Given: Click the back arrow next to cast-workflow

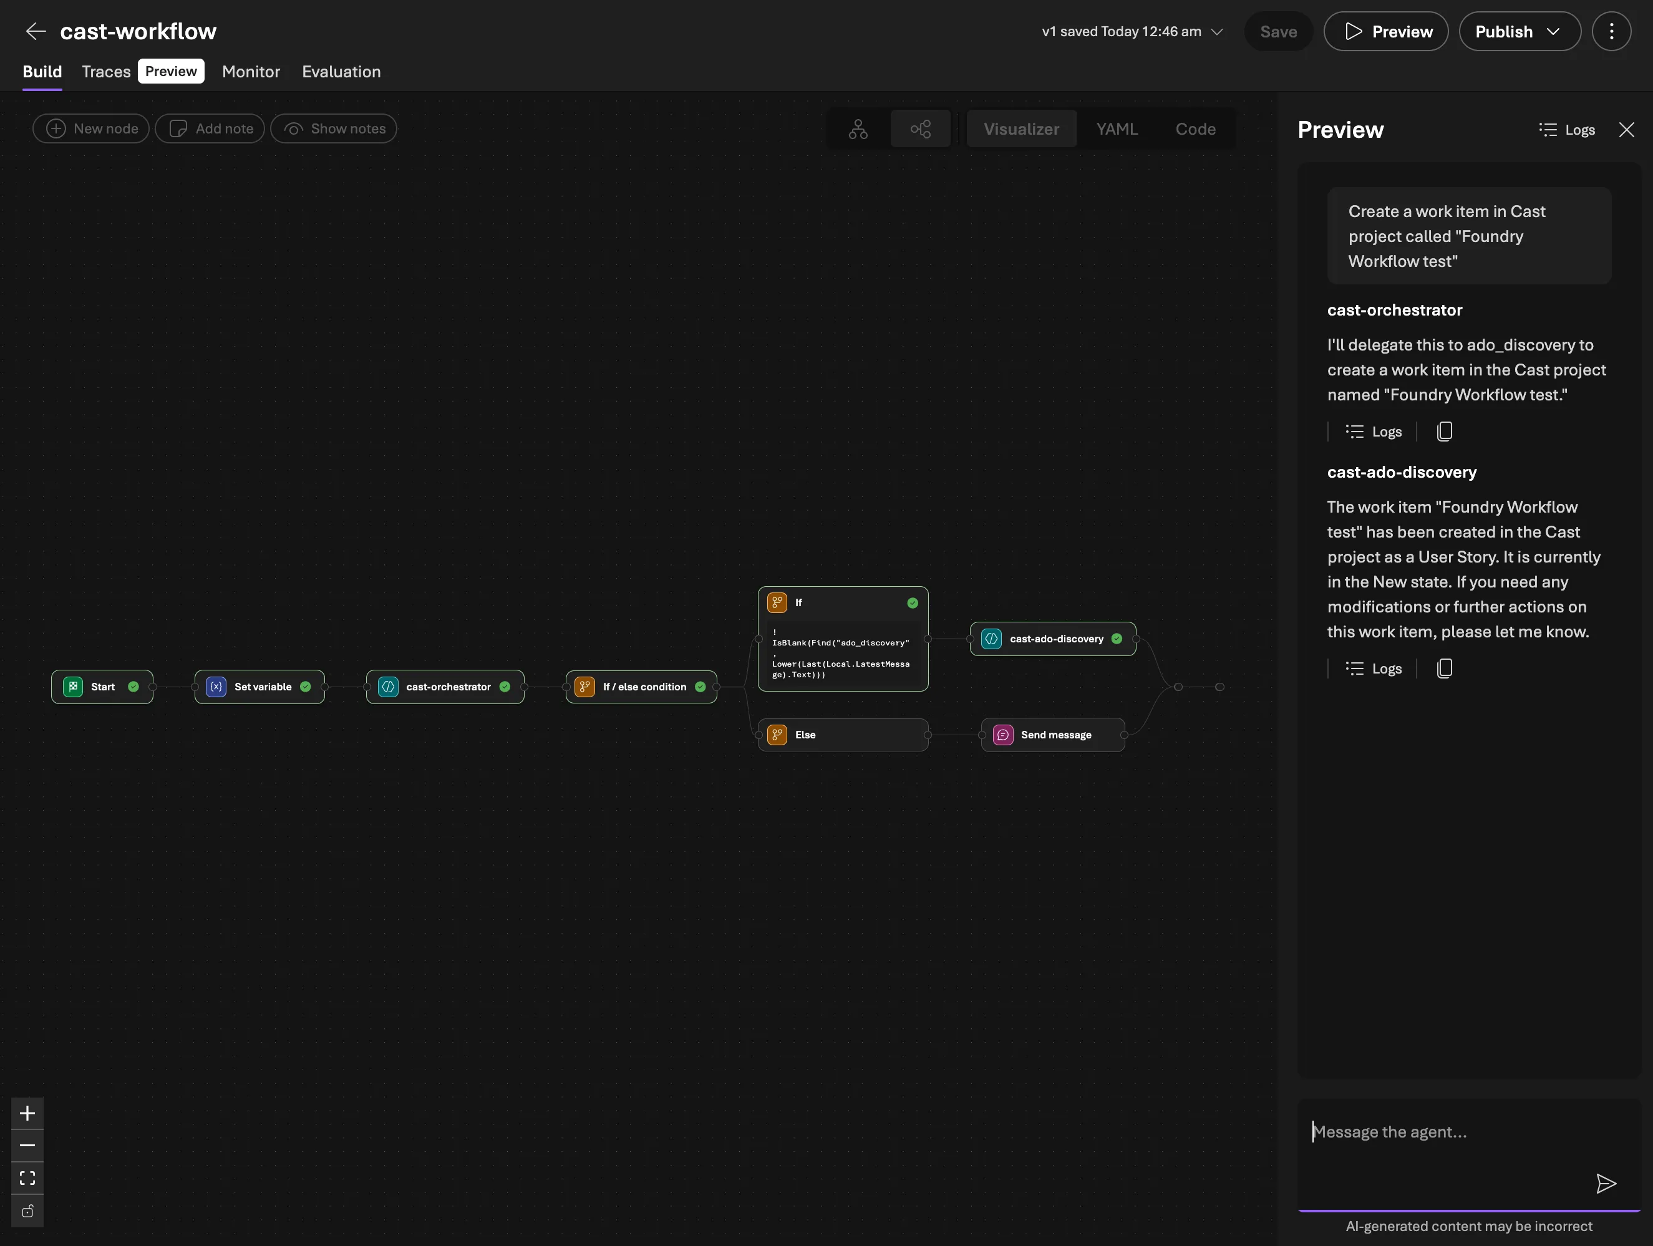Looking at the screenshot, I should click(x=35, y=31).
